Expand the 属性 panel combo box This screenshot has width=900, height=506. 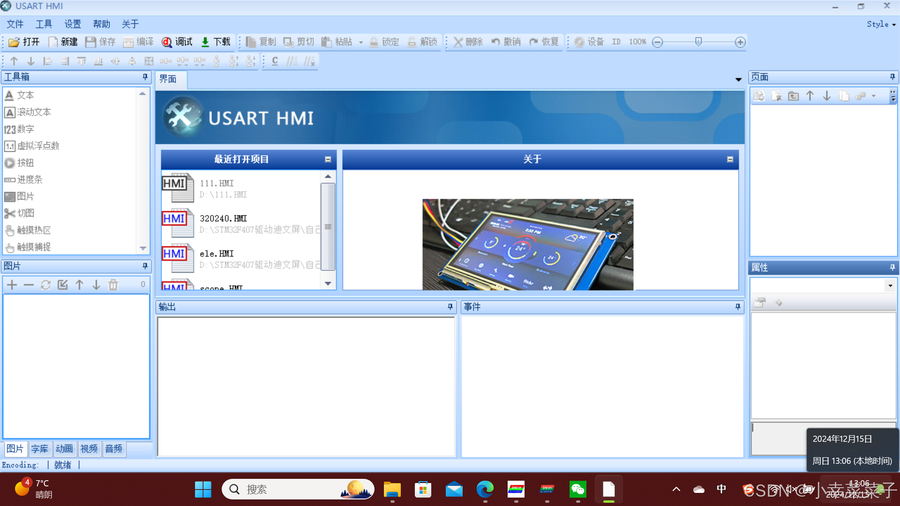[x=890, y=286]
